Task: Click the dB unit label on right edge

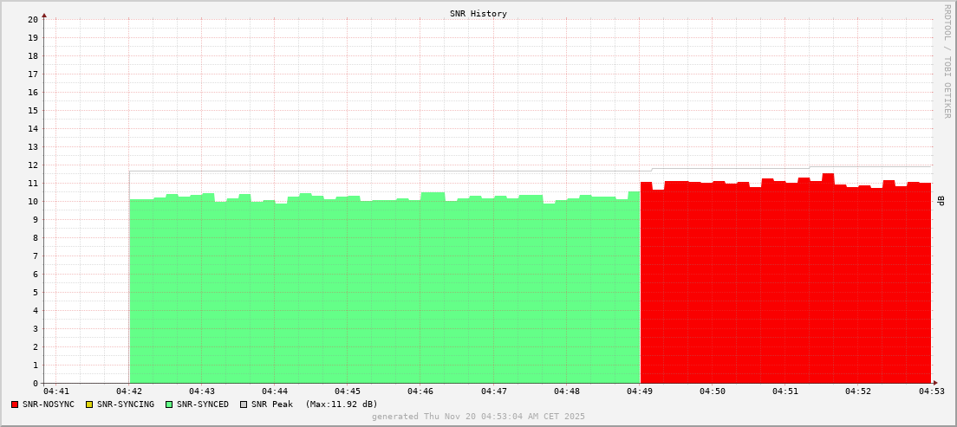Action: coord(941,201)
